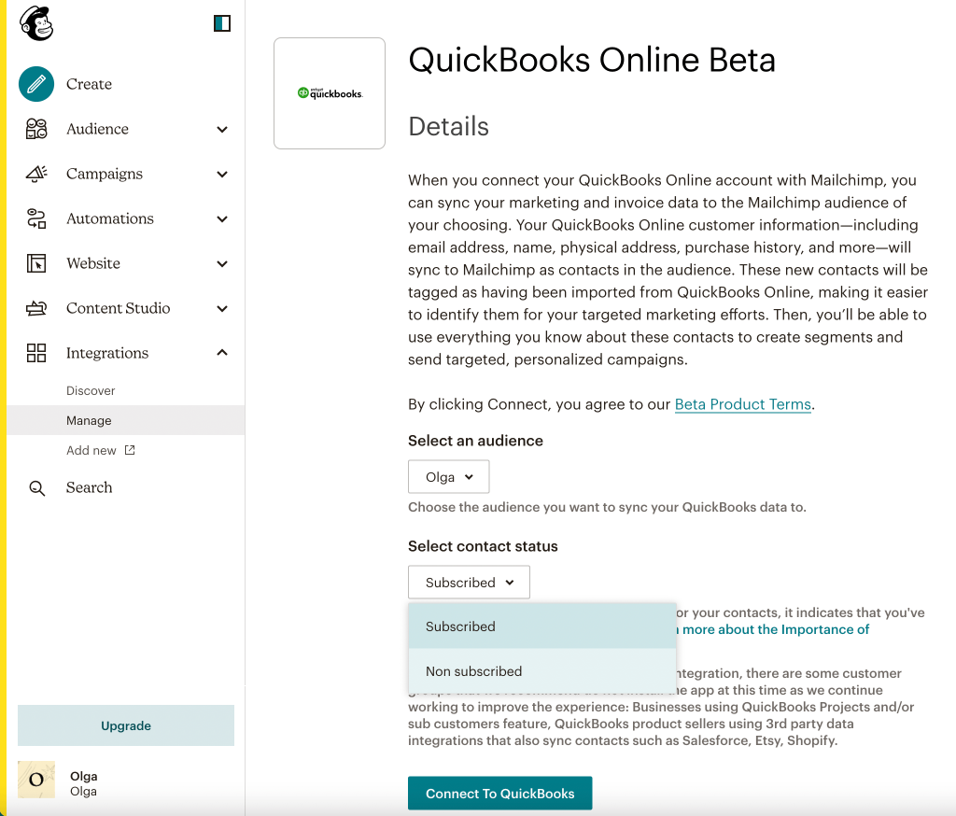Click the Mailchimp Freddie logo

pyautogui.click(x=35, y=23)
